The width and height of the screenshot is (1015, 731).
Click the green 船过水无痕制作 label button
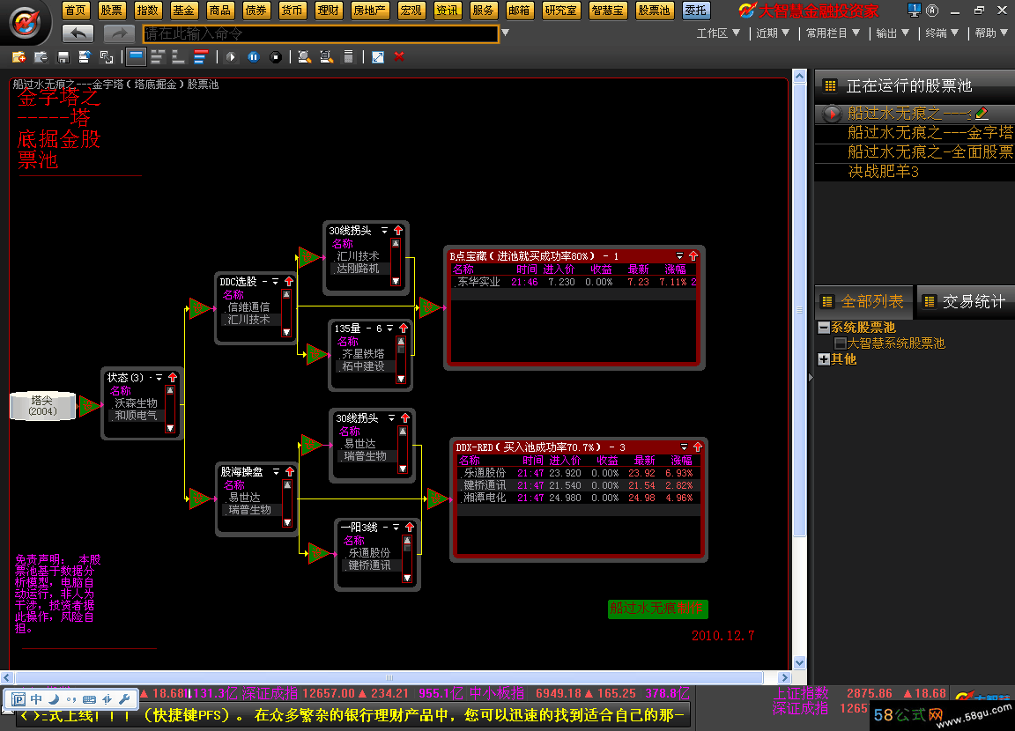[x=657, y=609]
